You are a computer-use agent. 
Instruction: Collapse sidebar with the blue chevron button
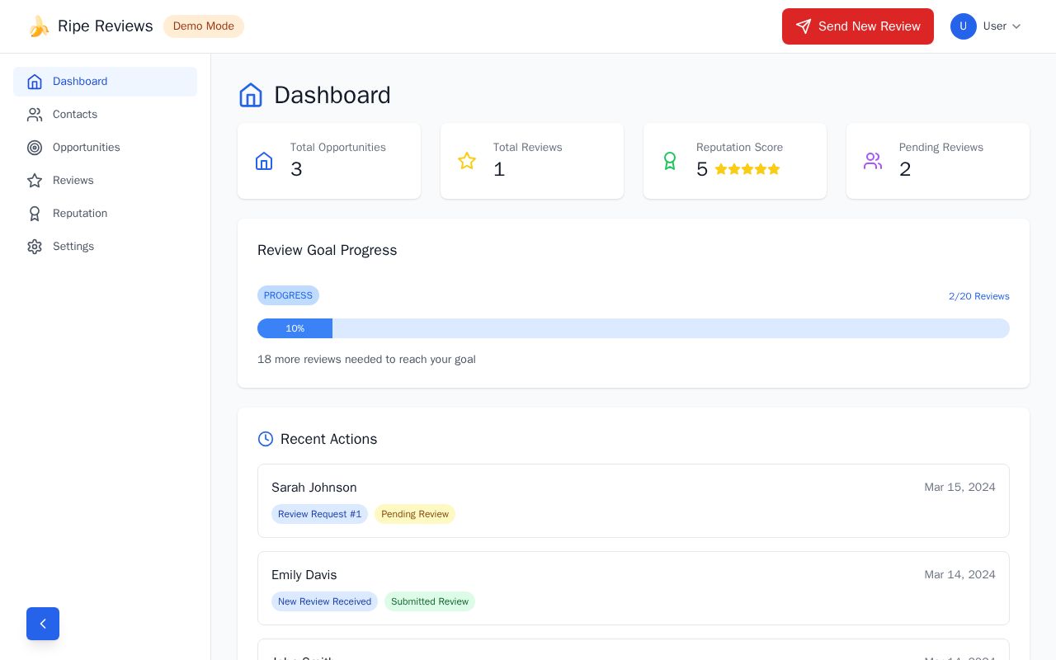(x=43, y=624)
